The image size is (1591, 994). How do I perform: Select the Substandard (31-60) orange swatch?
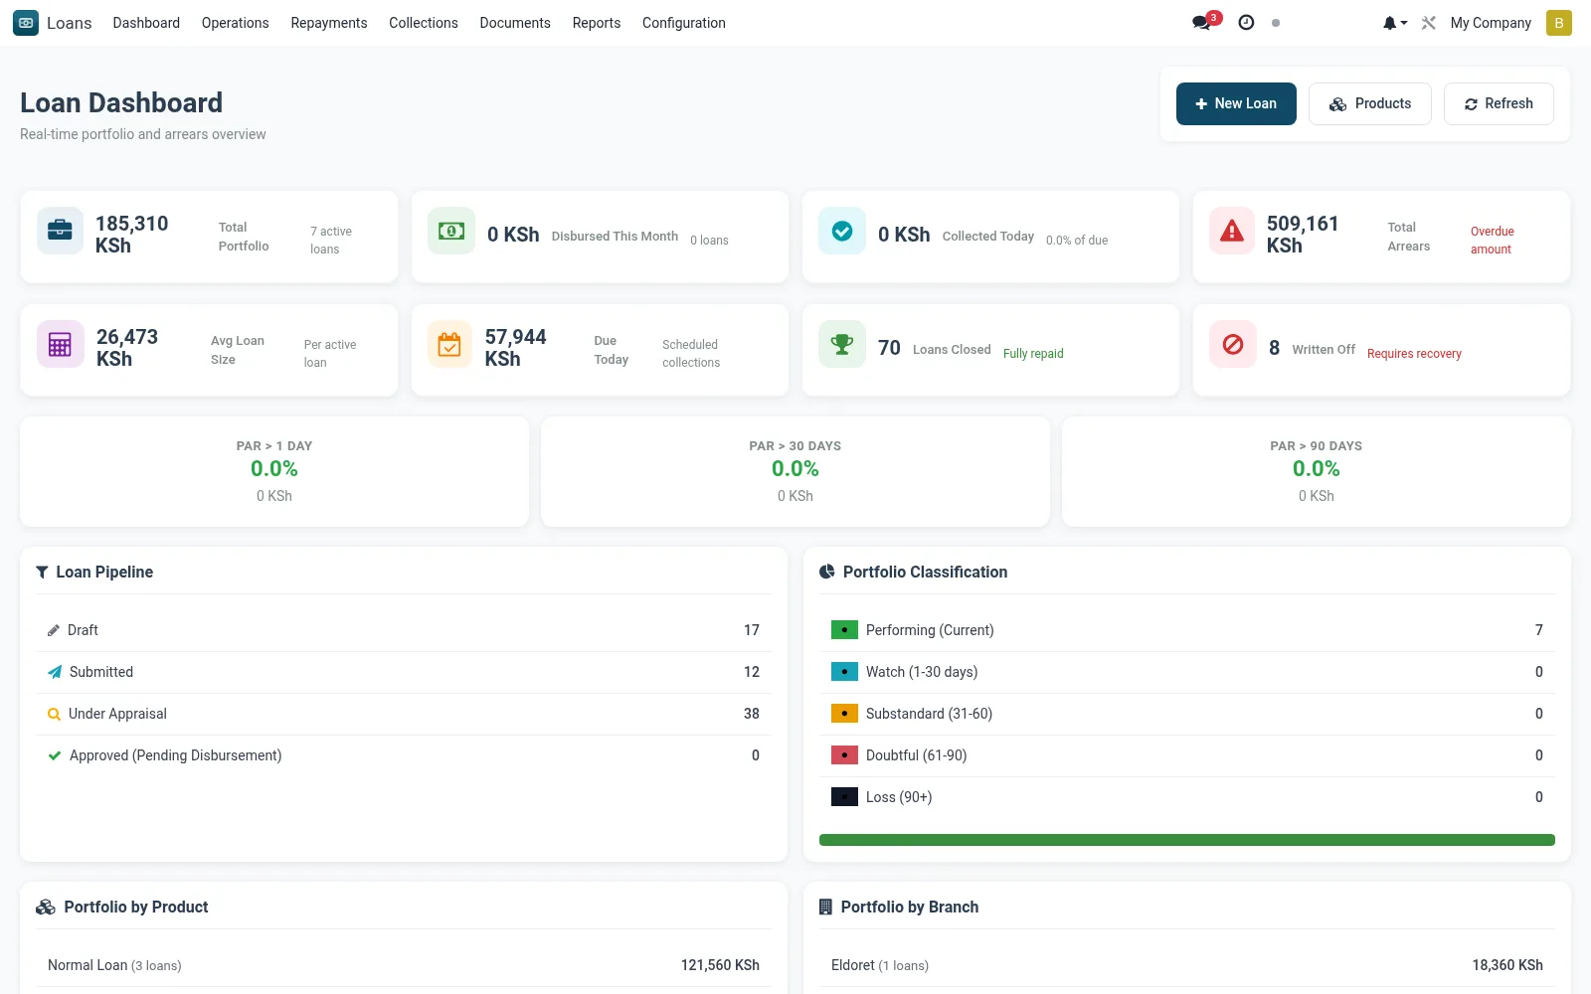pos(844,714)
